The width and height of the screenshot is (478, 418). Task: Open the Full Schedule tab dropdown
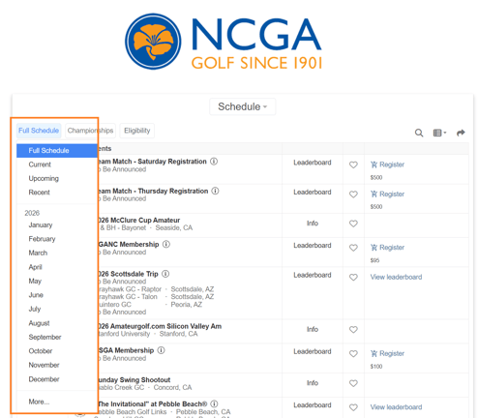39,131
